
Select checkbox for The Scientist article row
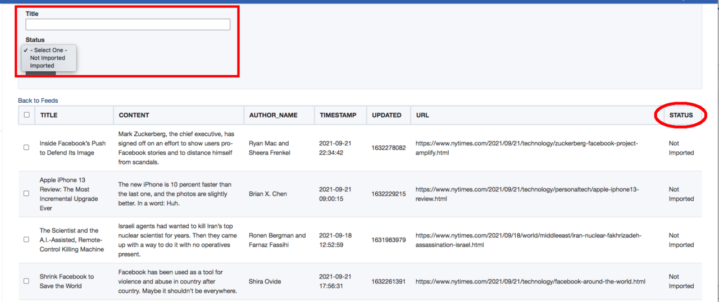[26, 240]
